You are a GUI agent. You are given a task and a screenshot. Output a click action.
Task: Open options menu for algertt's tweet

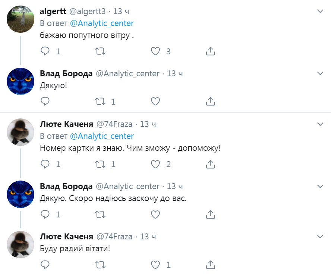[319, 11]
